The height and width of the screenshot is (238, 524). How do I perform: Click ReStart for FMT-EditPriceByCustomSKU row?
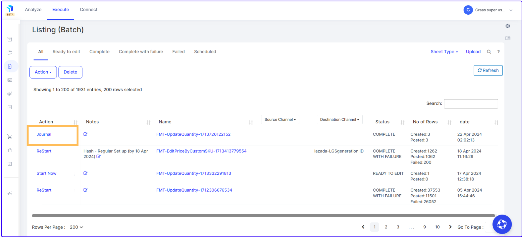[x=44, y=151]
